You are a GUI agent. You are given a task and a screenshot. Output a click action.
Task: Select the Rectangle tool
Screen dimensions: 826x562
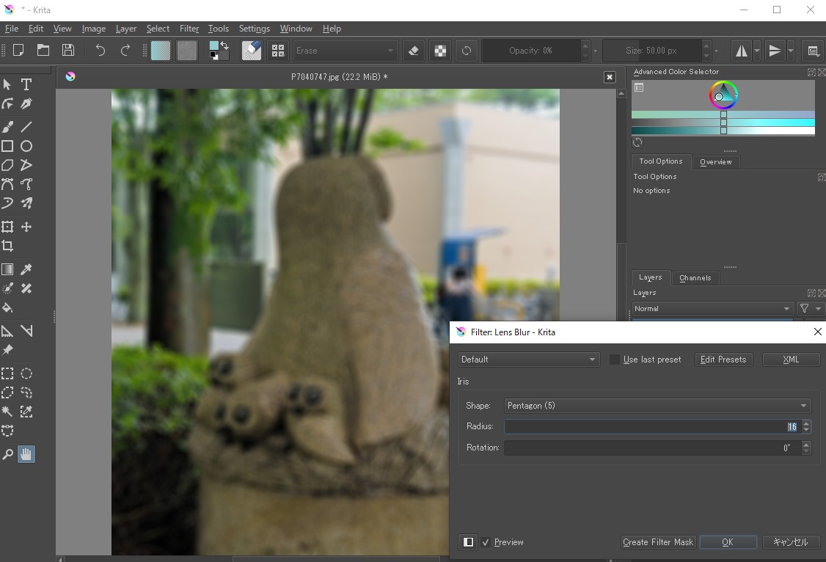coord(7,146)
